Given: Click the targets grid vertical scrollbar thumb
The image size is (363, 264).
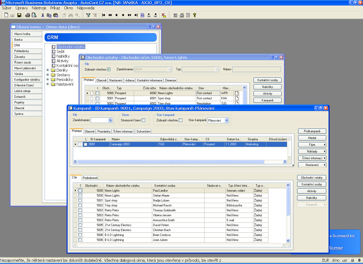Looking at the screenshot, I should click(x=288, y=201).
